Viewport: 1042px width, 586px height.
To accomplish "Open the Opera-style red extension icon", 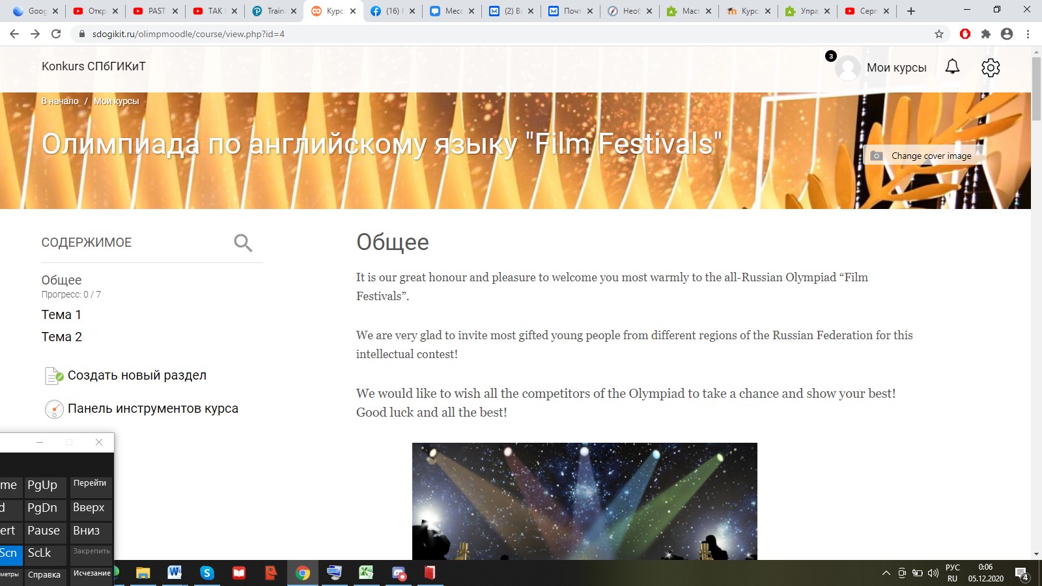I will click(x=965, y=34).
